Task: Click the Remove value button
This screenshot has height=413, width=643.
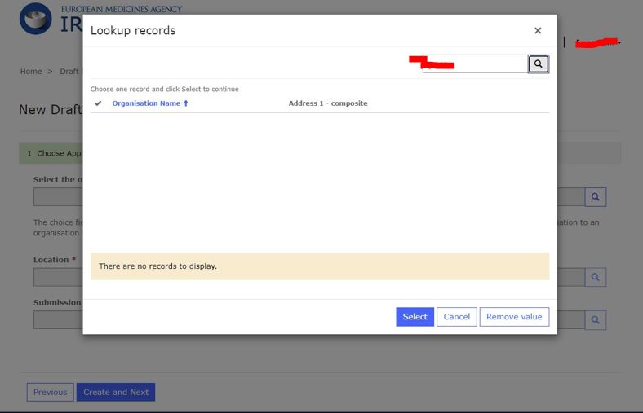Action: pyautogui.click(x=514, y=317)
